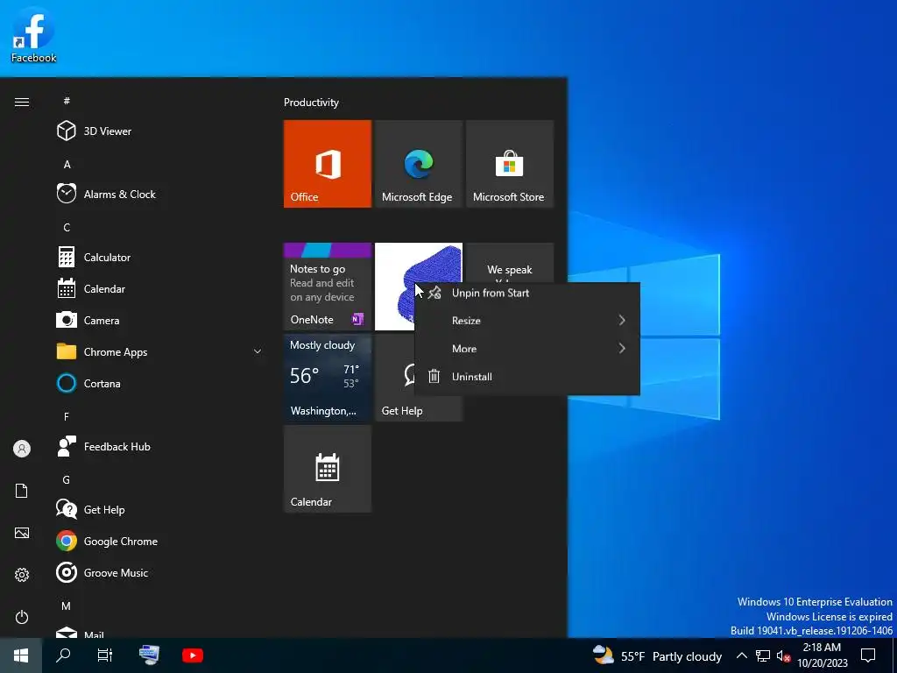Open the Pictures sidebar icon
Viewport: 897px width, 673px height.
pyautogui.click(x=22, y=533)
